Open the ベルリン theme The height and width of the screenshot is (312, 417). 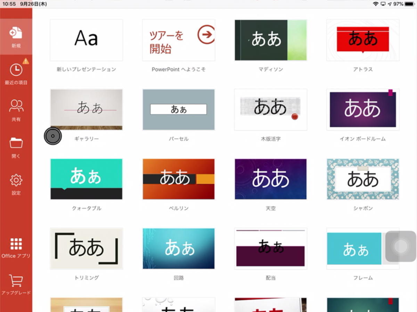pos(178,179)
